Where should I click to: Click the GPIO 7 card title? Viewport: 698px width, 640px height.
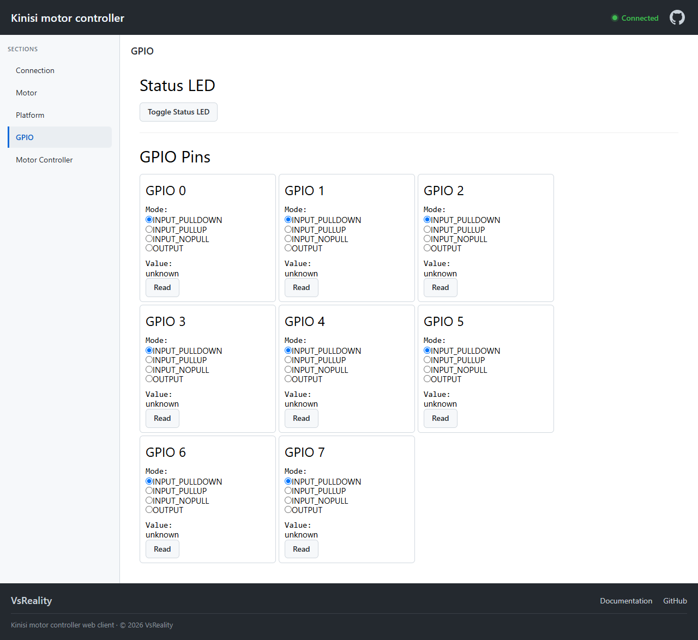(305, 452)
